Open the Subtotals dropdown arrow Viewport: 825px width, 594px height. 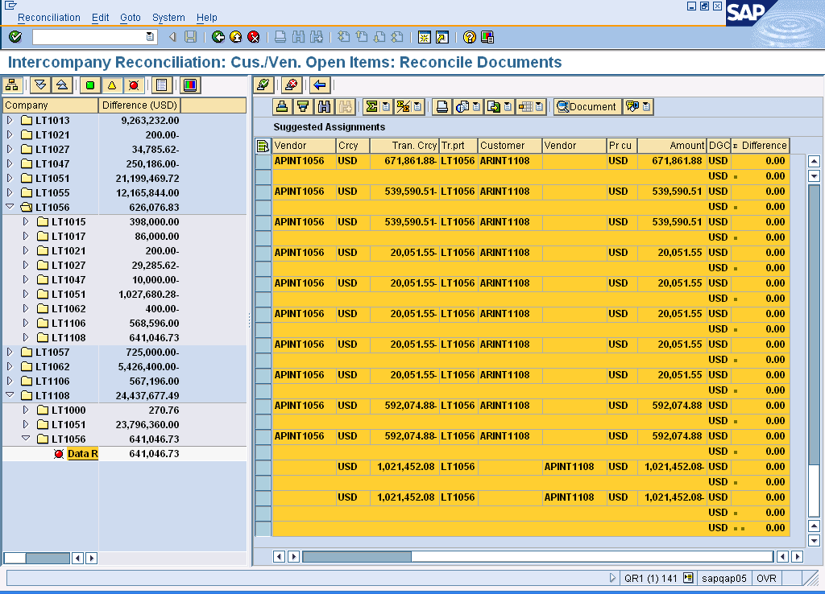[x=417, y=107]
